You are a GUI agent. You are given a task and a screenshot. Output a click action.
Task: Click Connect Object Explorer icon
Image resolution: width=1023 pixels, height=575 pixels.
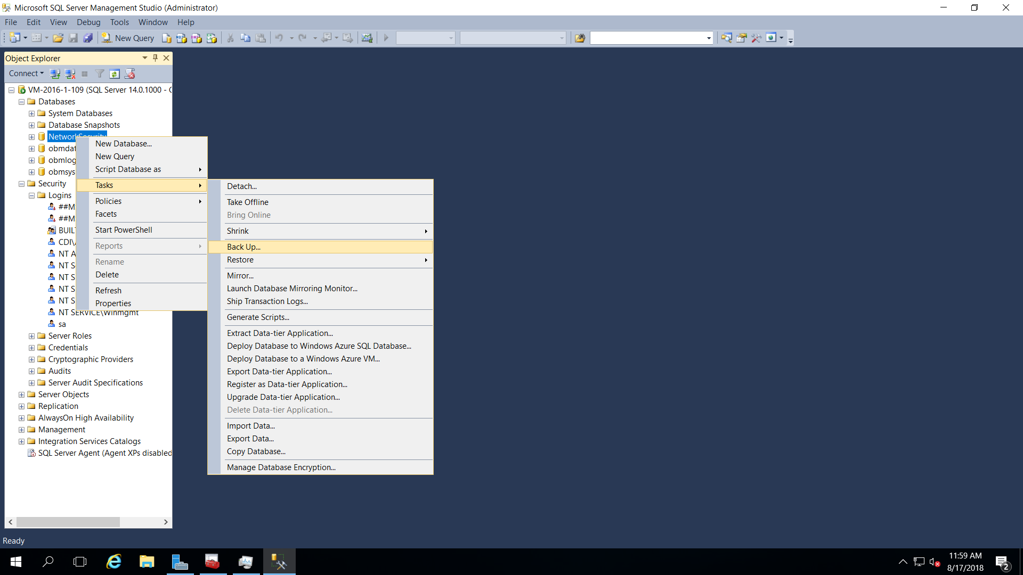point(55,73)
